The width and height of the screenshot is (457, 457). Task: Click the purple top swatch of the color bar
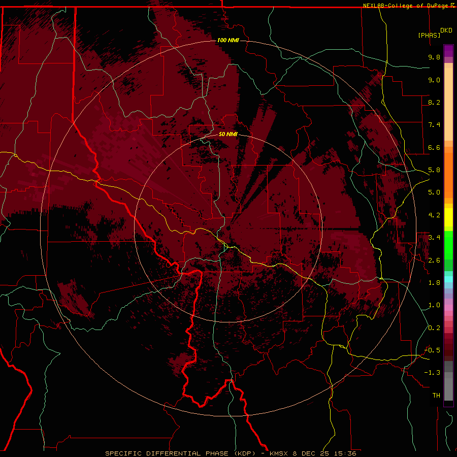click(448, 51)
